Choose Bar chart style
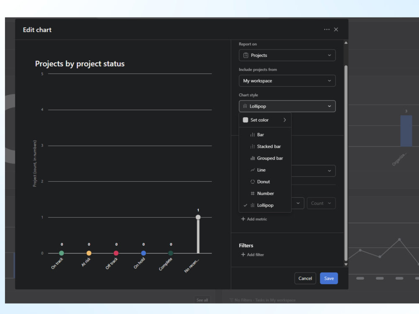The image size is (419, 314). pyautogui.click(x=265, y=134)
